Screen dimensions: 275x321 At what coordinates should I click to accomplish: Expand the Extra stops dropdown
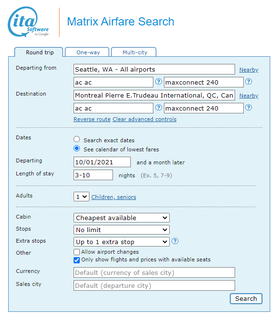click(x=122, y=242)
